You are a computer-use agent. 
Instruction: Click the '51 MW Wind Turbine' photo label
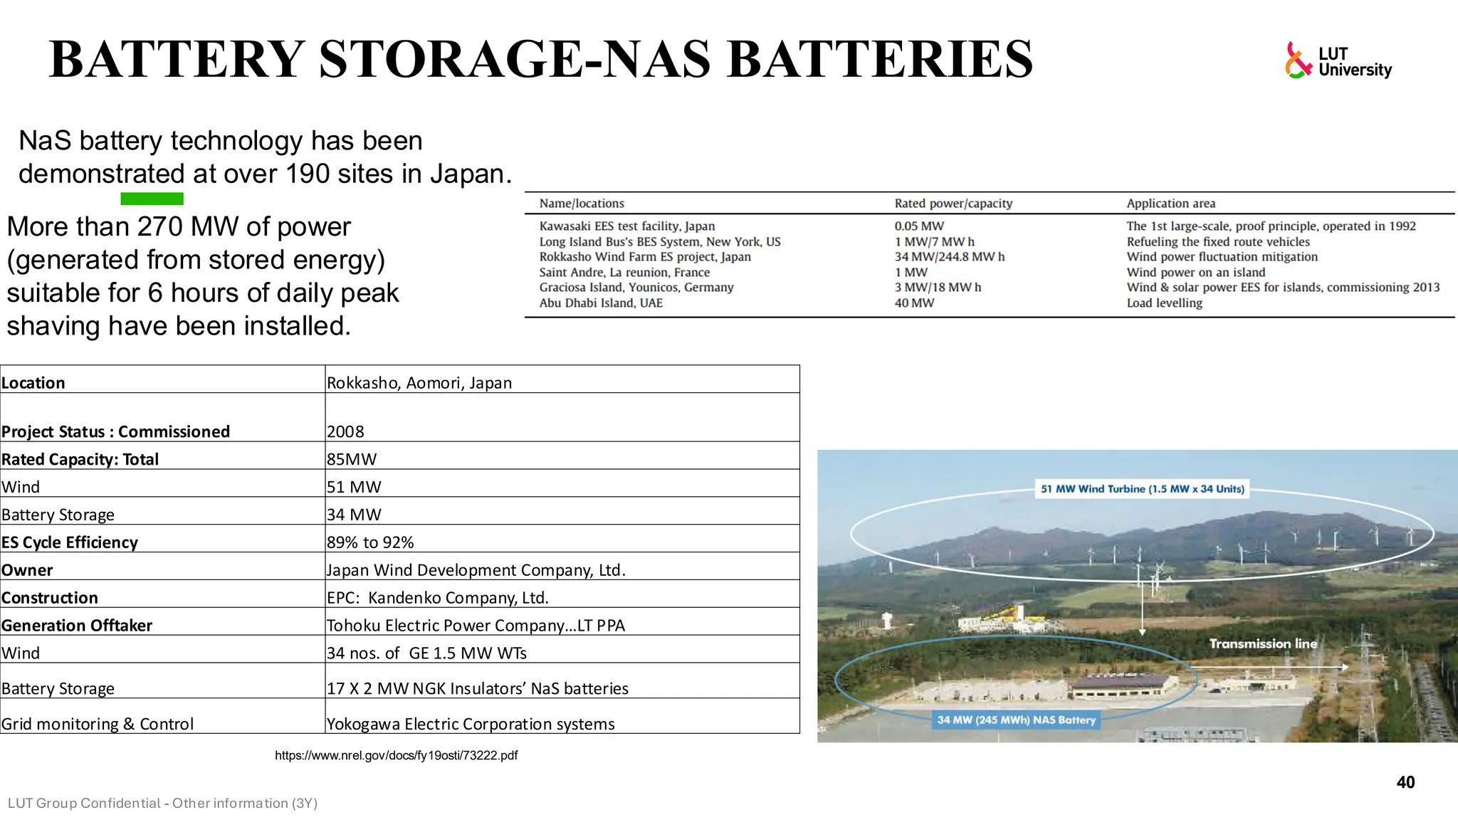coord(1142,489)
